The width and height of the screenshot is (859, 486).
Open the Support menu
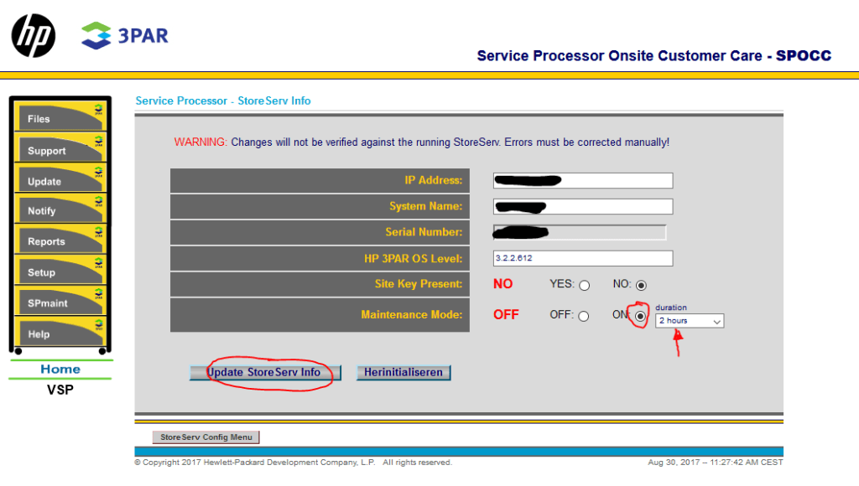[x=60, y=148]
